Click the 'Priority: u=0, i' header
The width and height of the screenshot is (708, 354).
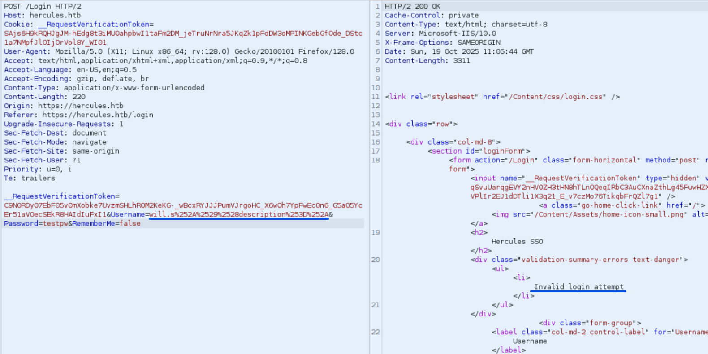click(38, 169)
